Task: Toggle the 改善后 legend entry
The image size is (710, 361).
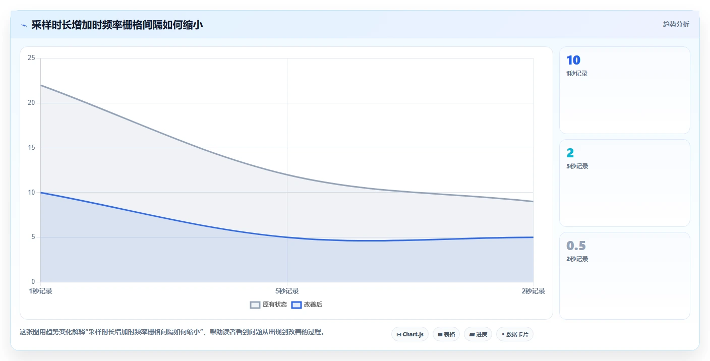Action: click(307, 305)
